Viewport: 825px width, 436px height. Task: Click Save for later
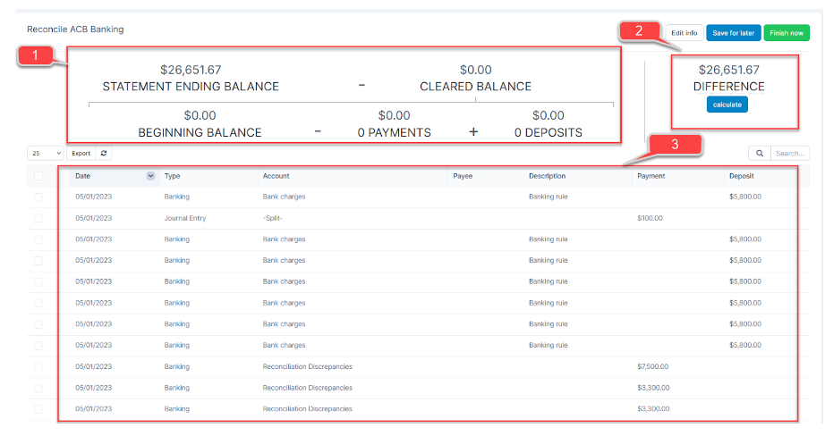(733, 33)
